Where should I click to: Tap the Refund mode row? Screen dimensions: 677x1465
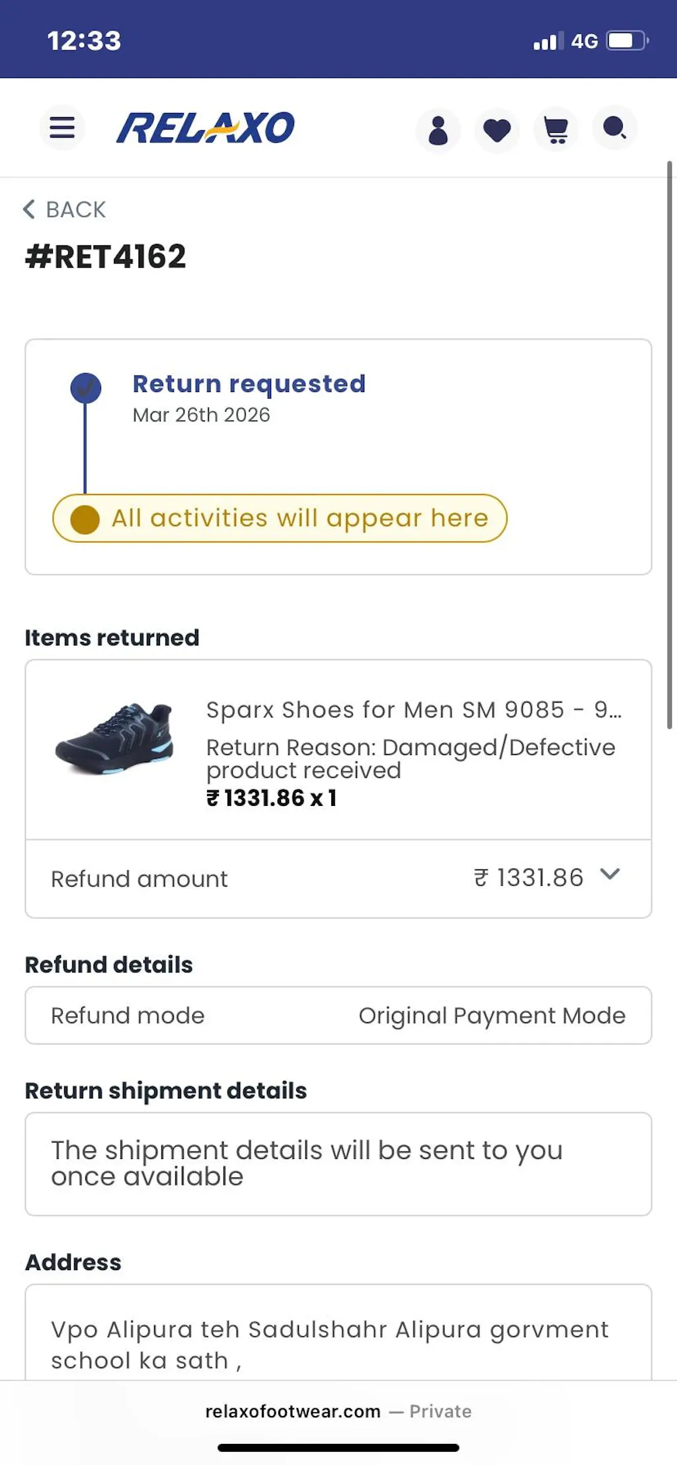click(338, 1015)
